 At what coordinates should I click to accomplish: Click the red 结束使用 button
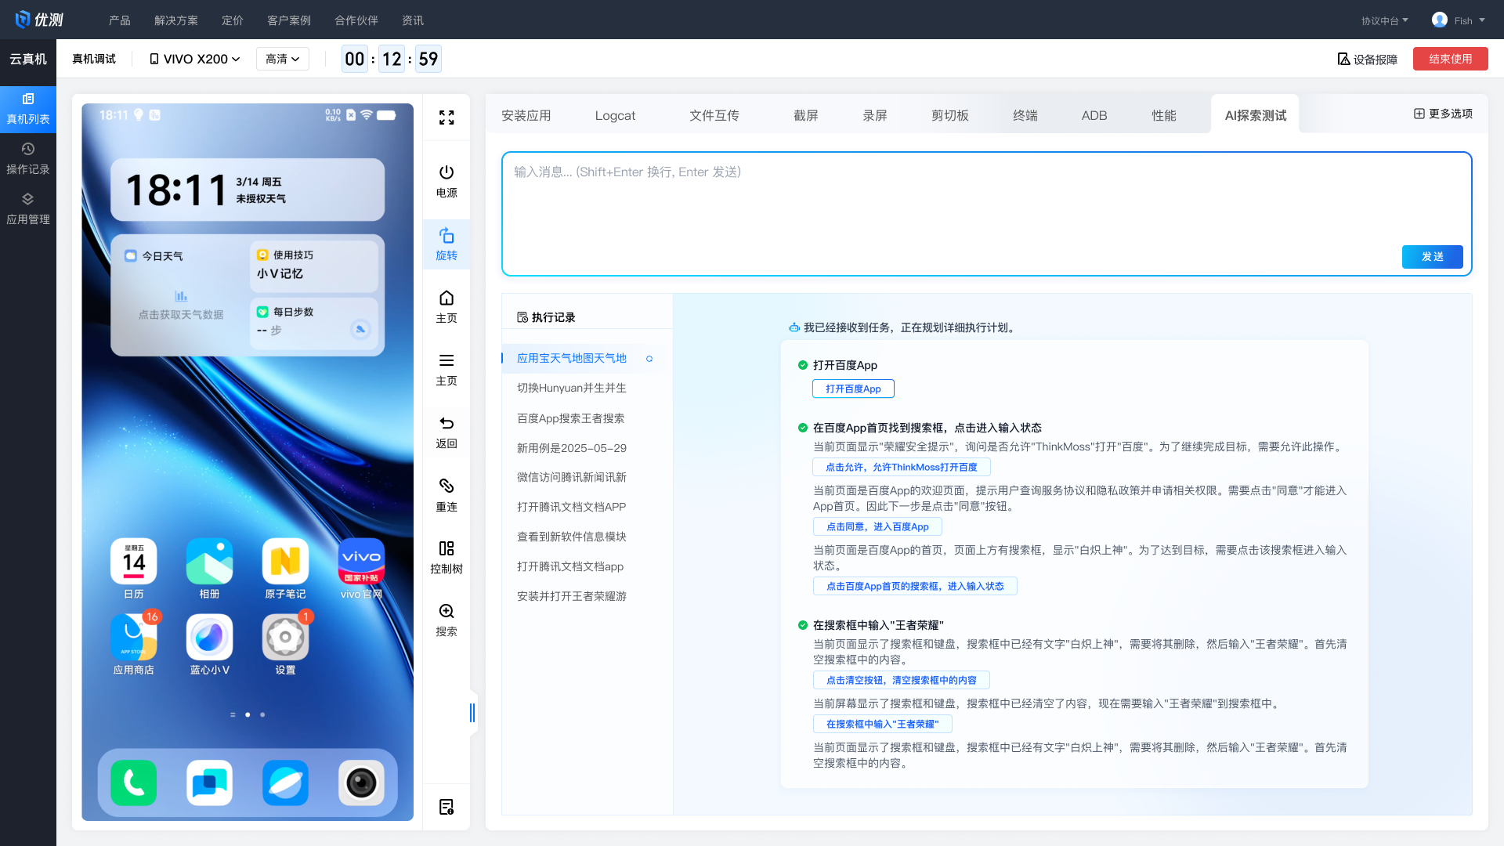pyautogui.click(x=1450, y=59)
